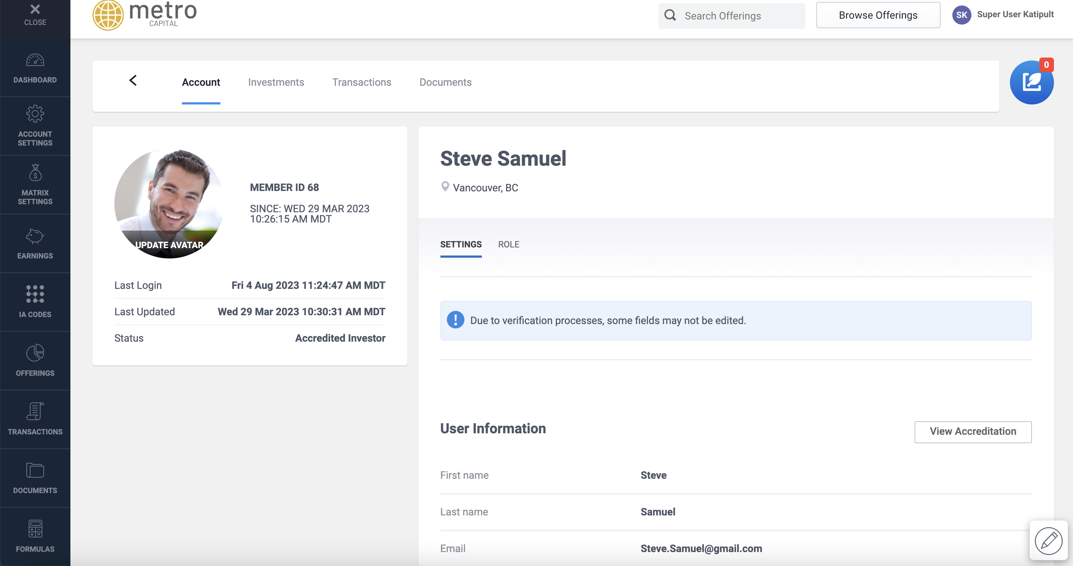Viewport: 1073px width, 566px height.
Task: Focus the Search Offerings field
Action: click(732, 16)
